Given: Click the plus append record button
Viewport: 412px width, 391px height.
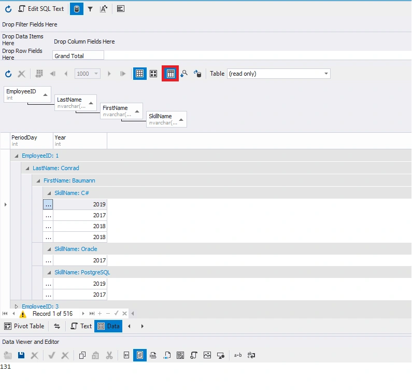Looking at the screenshot, I should (x=100, y=313).
